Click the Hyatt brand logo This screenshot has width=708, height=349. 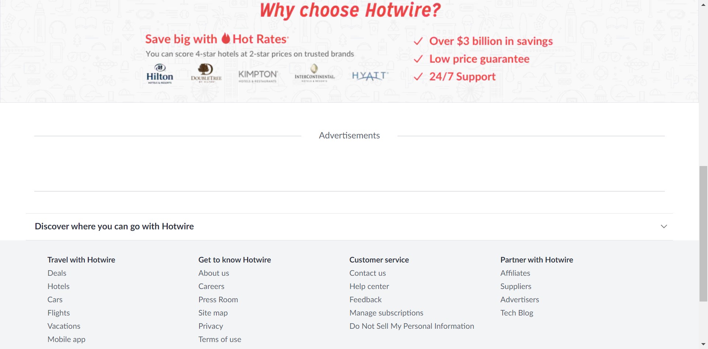(370, 76)
